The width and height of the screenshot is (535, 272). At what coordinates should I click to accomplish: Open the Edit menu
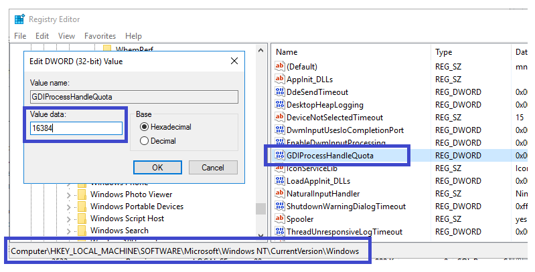tap(42, 35)
